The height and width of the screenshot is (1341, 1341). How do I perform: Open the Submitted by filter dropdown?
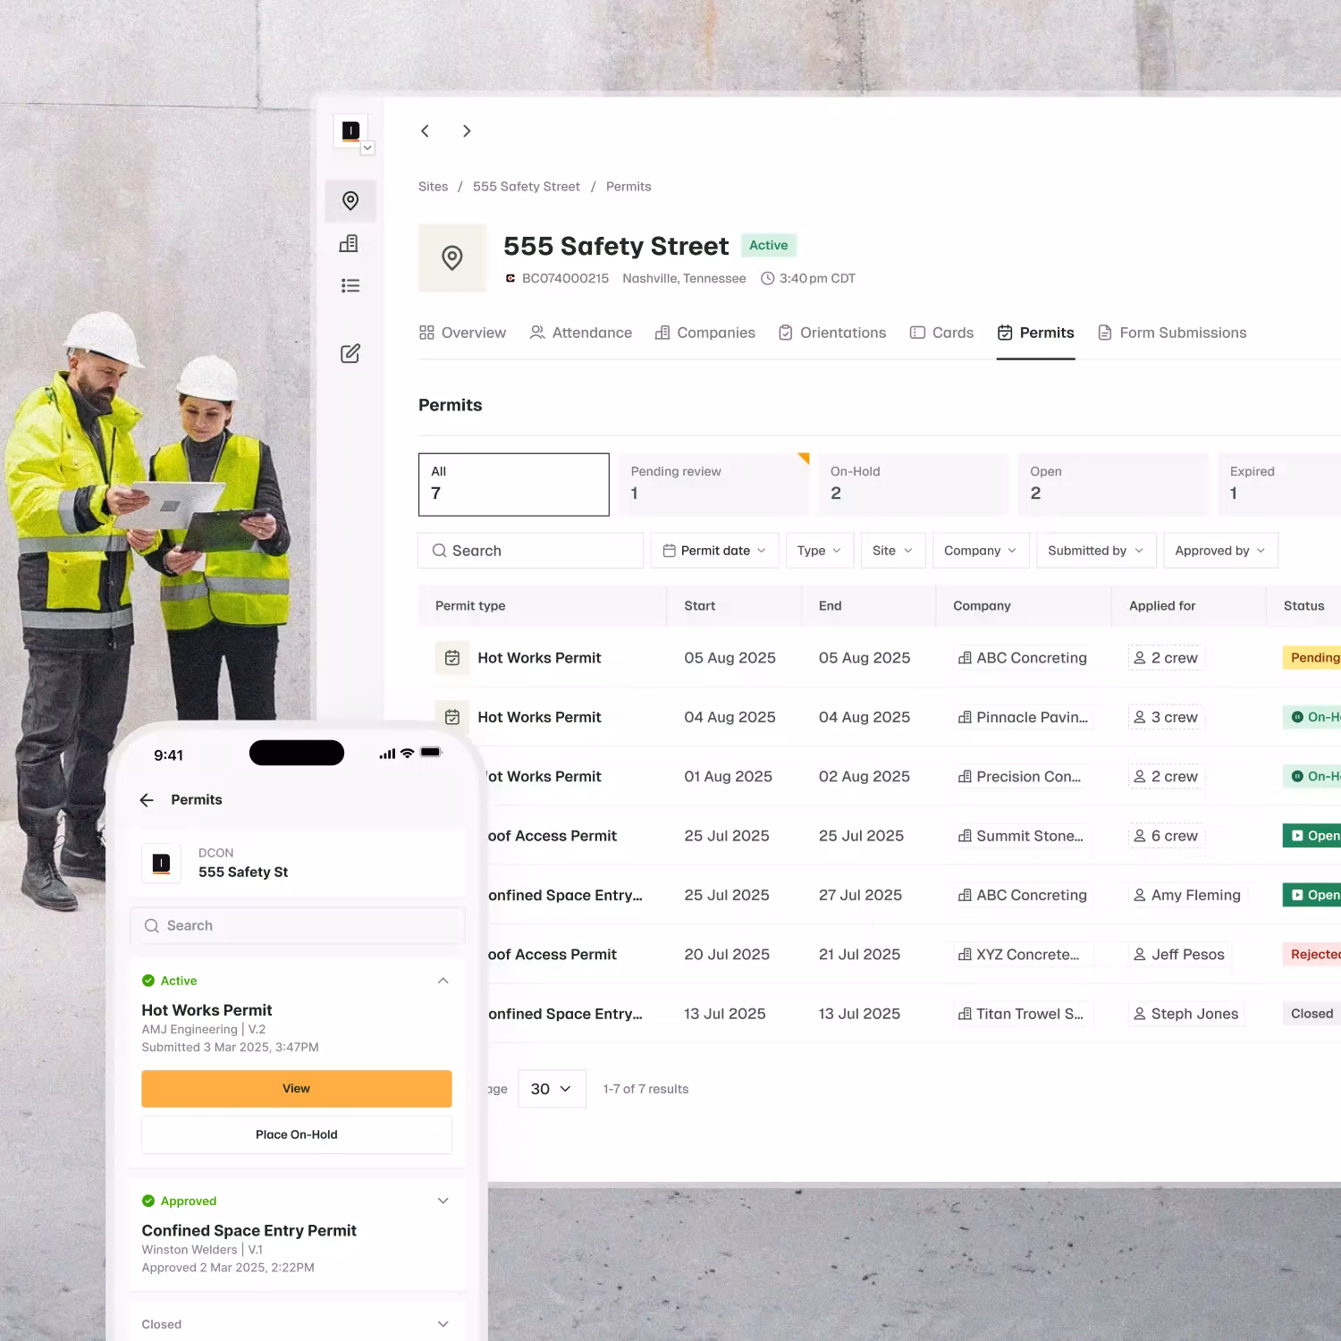pyautogui.click(x=1096, y=551)
